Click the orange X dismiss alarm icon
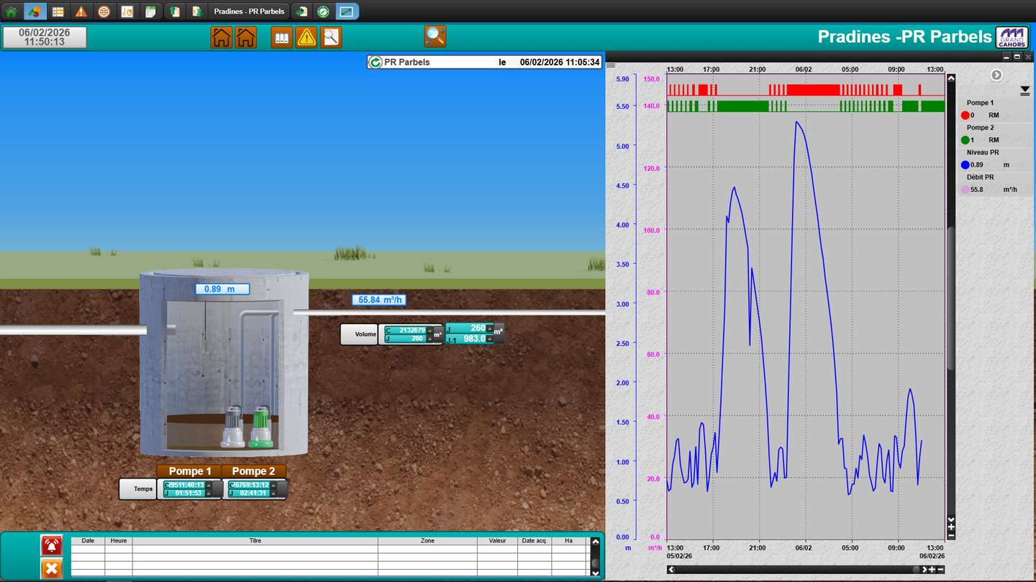 tap(51, 569)
